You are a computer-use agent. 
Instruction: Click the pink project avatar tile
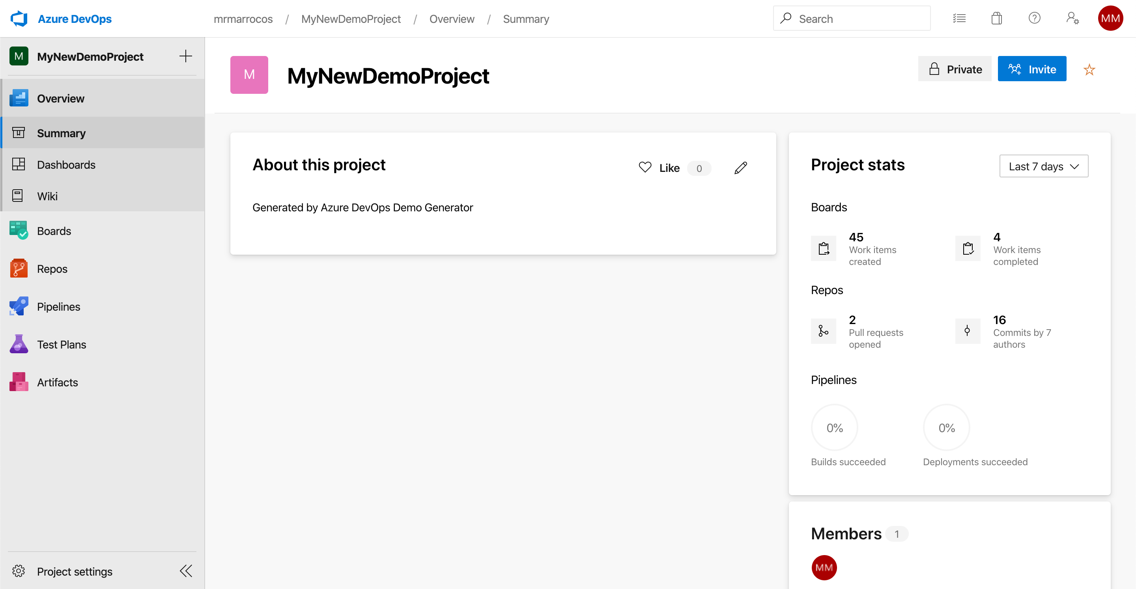(x=249, y=75)
